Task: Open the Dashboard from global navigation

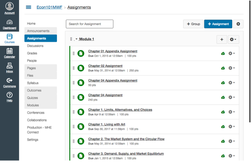Action: tap(9, 24)
